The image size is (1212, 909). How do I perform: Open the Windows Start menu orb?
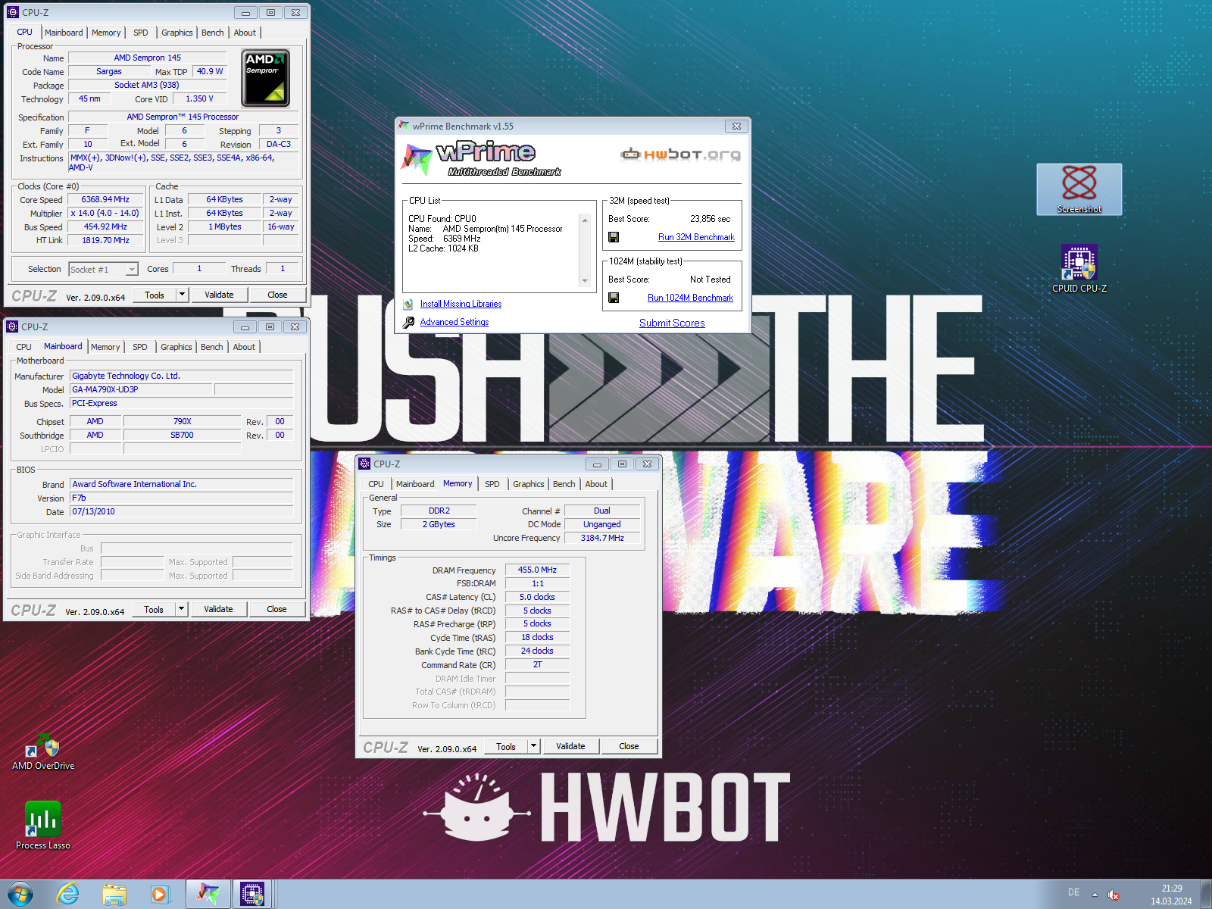pyautogui.click(x=20, y=894)
